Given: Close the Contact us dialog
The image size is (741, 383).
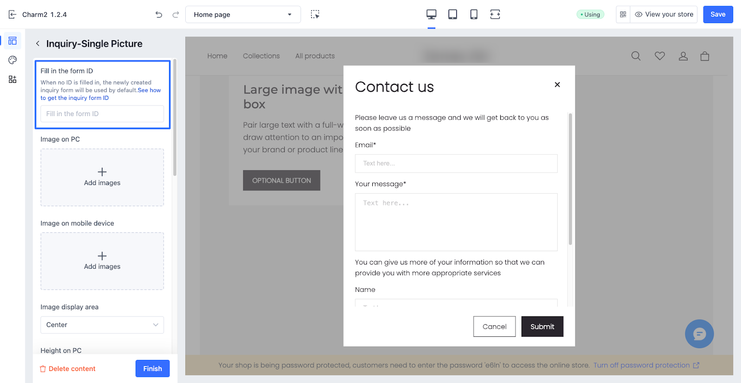Looking at the screenshot, I should click(557, 84).
